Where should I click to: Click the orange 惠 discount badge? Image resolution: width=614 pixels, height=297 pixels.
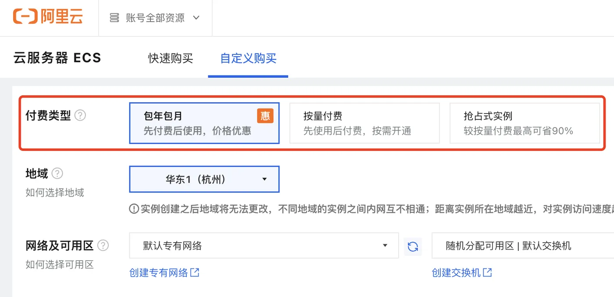(265, 116)
